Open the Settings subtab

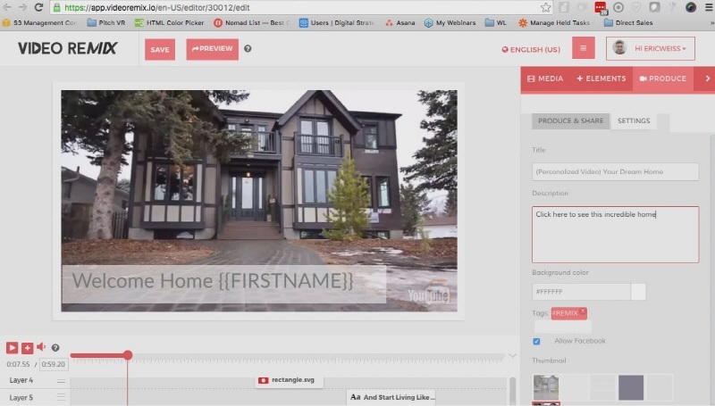coord(634,121)
